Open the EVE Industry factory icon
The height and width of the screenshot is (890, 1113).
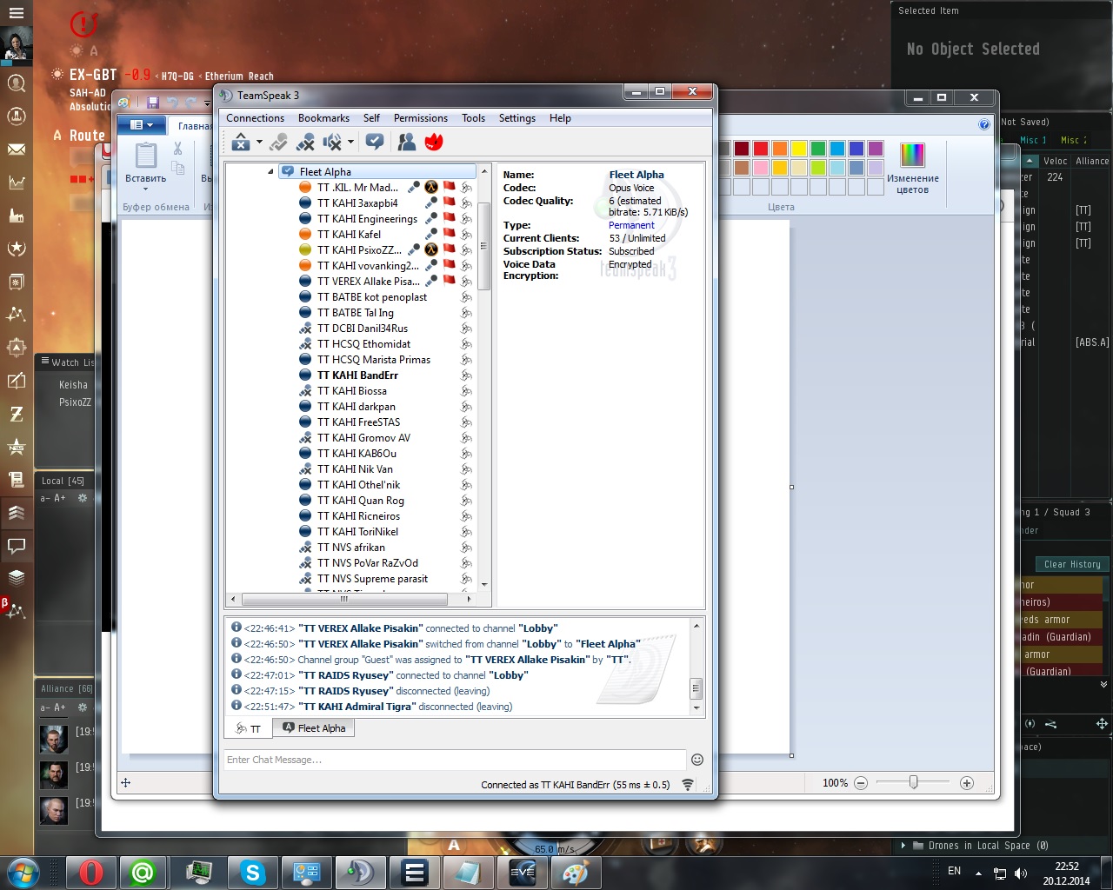pyautogui.click(x=16, y=216)
